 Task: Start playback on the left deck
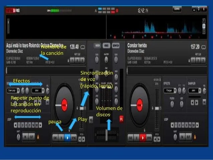(67, 138)
